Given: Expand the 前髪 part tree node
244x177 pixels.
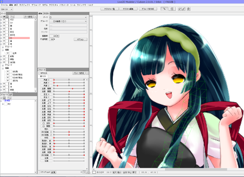Looking at the screenshot, I should coord(1,56).
